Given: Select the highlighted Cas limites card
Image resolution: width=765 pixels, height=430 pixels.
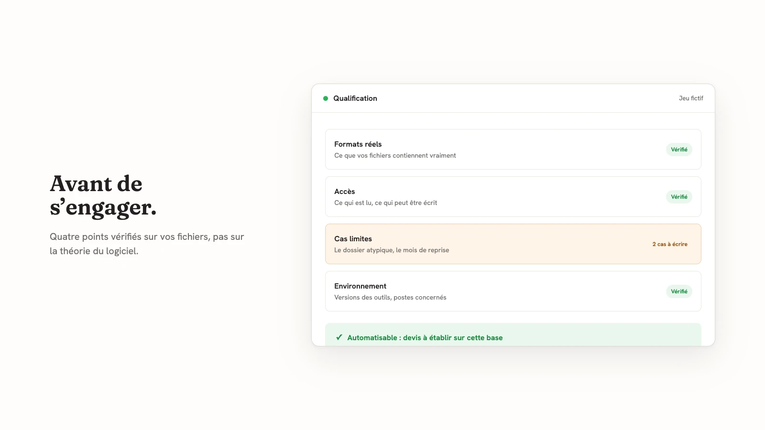Looking at the screenshot, I should tap(513, 244).
